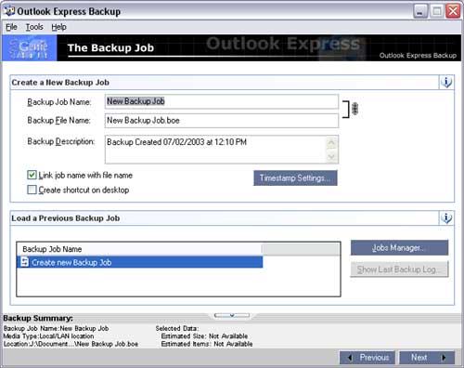Click the Backup Job Name input field

point(222,101)
